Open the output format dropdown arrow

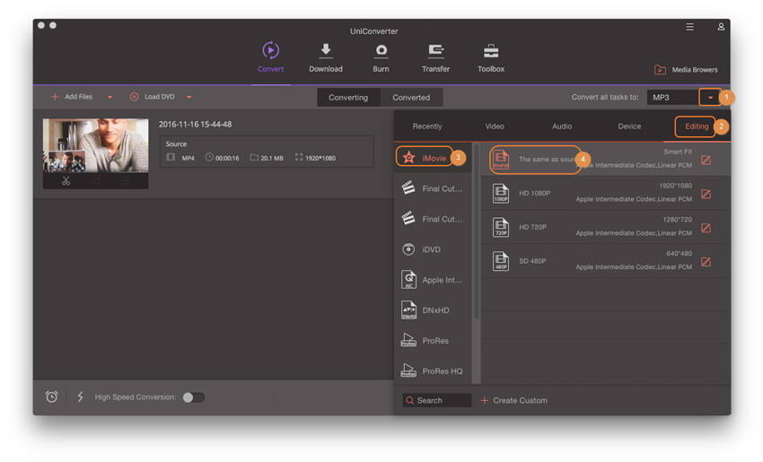(x=710, y=98)
